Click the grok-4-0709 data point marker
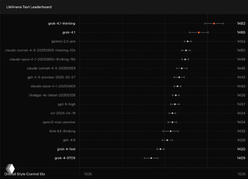Screen dimensions: 248x179 click(151, 158)
